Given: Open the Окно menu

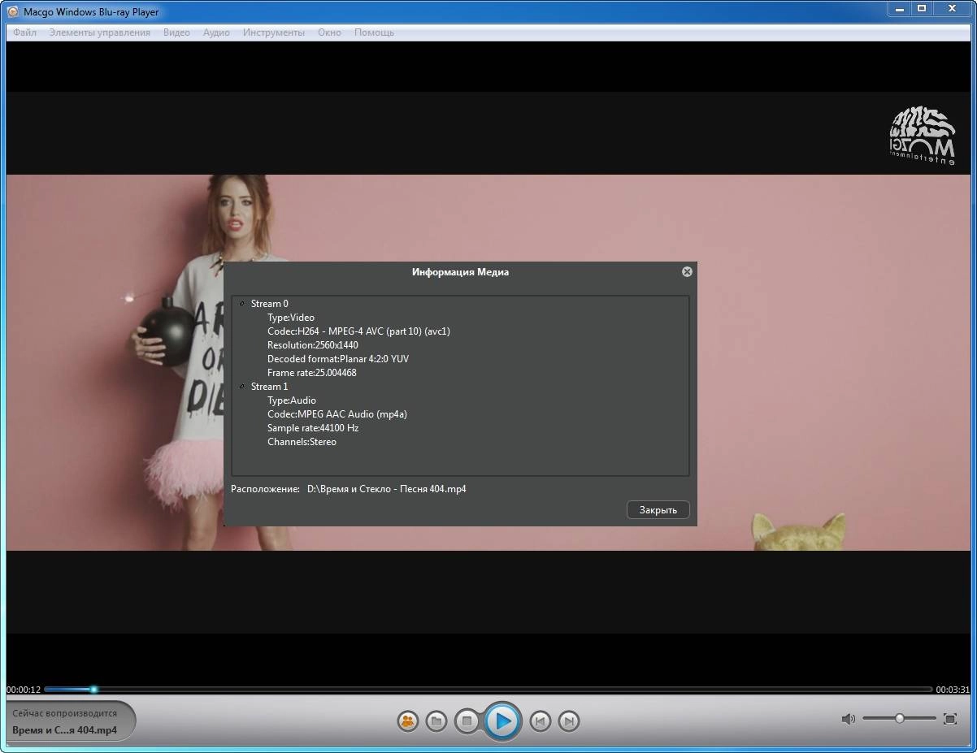Looking at the screenshot, I should tap(329, 32).
